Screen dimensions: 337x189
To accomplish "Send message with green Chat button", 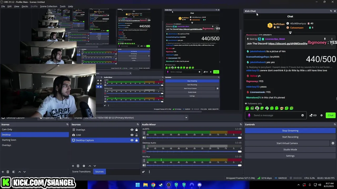I will tap(330, 115).
